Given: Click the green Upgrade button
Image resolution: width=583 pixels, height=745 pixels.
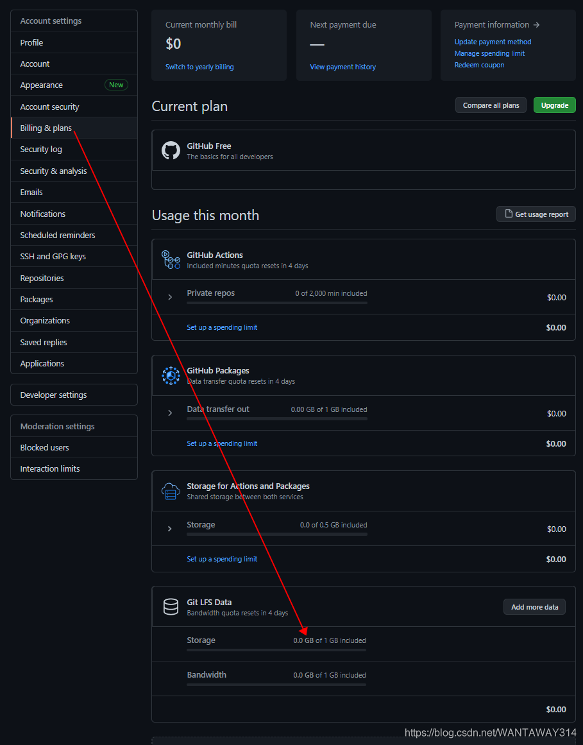Looking at the screenshot, I should pos(555,105).
